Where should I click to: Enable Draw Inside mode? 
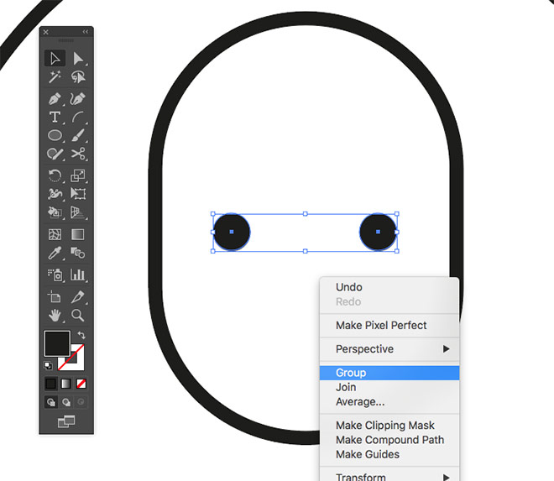coord(81,402)
